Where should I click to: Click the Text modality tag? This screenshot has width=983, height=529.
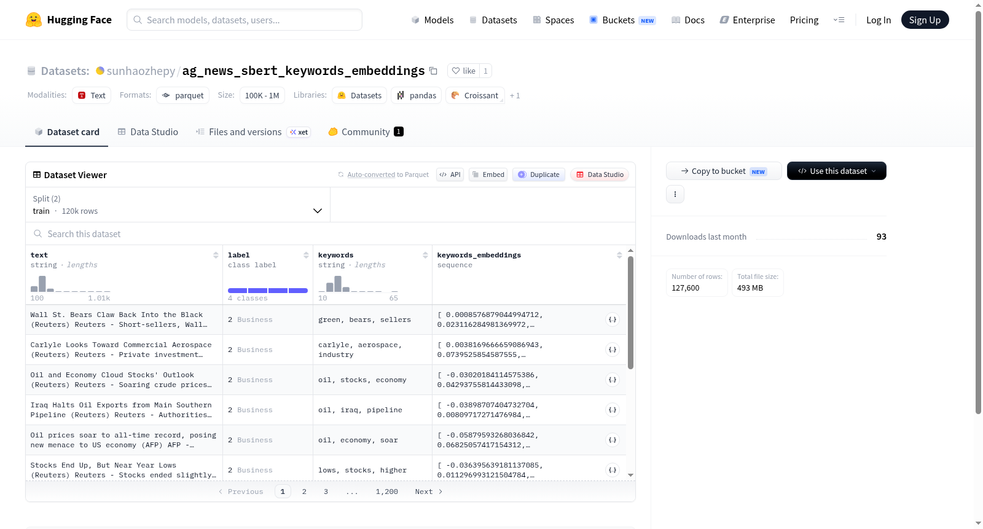pos(92,95)
